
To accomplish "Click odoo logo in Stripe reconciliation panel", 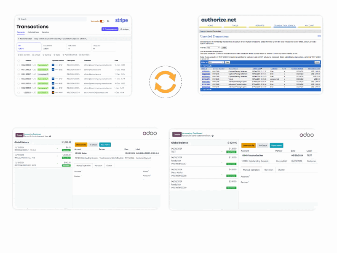I will pyautogui.click(x=150, y=133).
